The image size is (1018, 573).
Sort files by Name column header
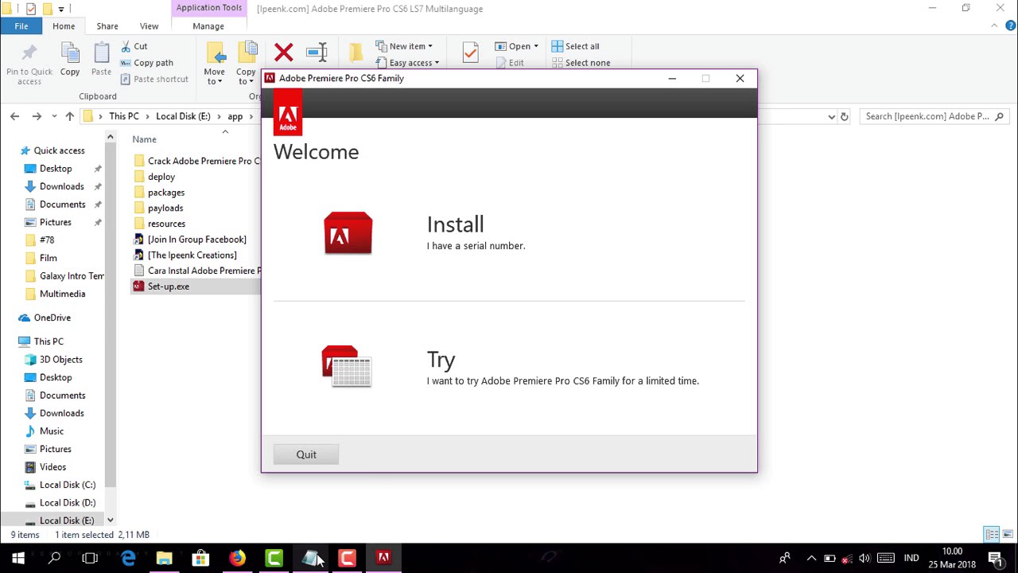144,139
